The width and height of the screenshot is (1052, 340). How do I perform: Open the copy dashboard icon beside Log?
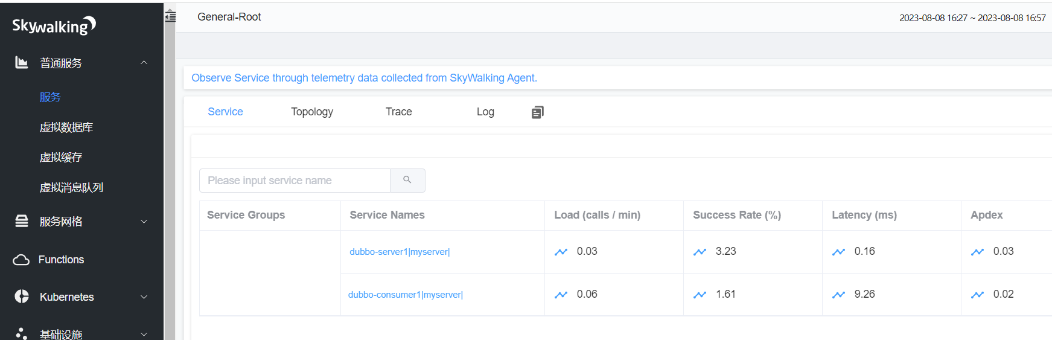tap(537, 112)
